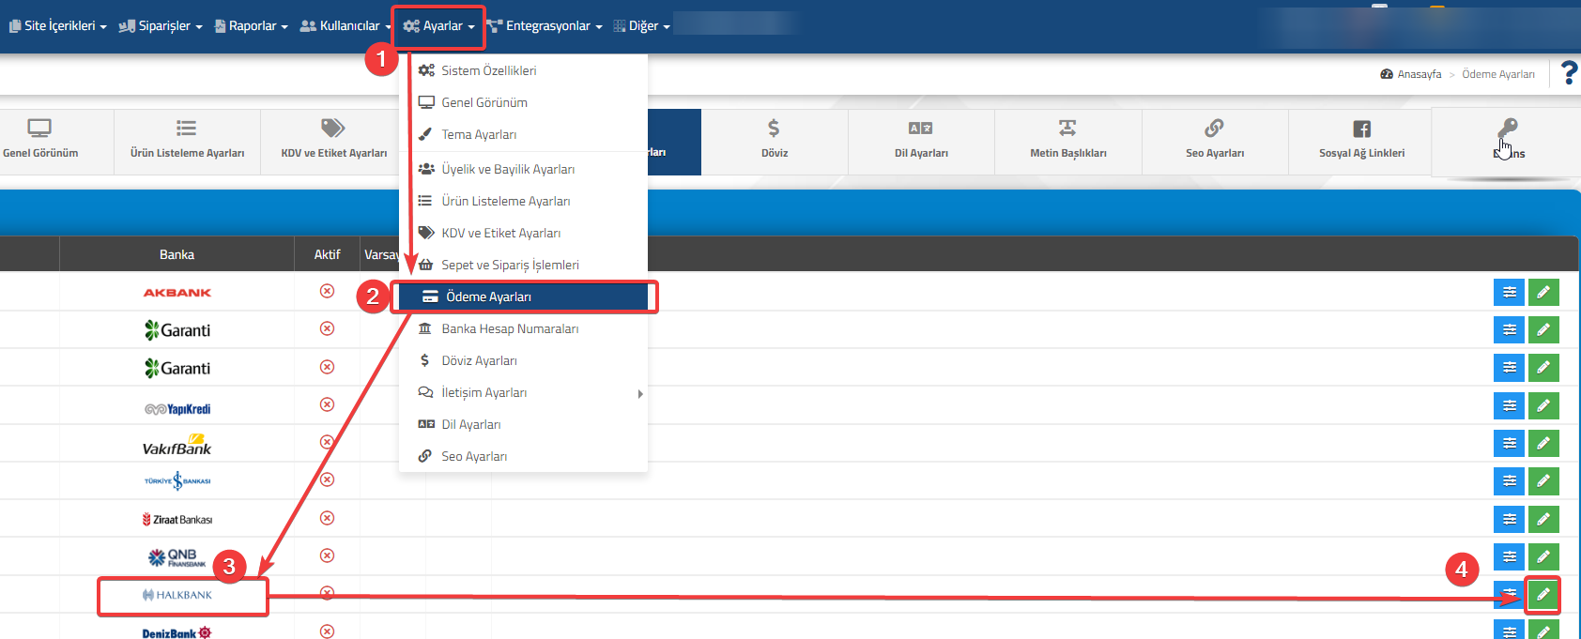The height and width of the screenshot is (639, 1581).
Task: Click the Akbank logo
Action: pos(177,293)
